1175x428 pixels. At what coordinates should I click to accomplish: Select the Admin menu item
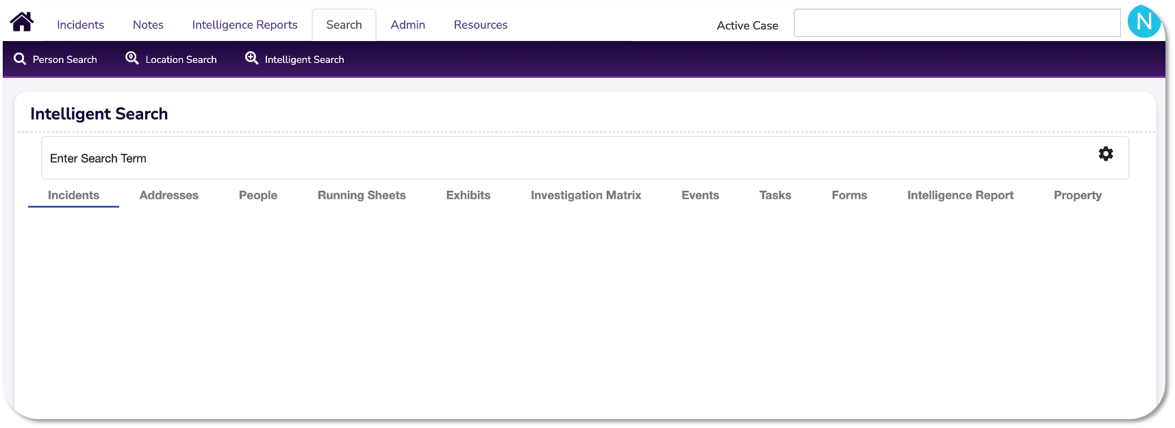coord(407,25)
